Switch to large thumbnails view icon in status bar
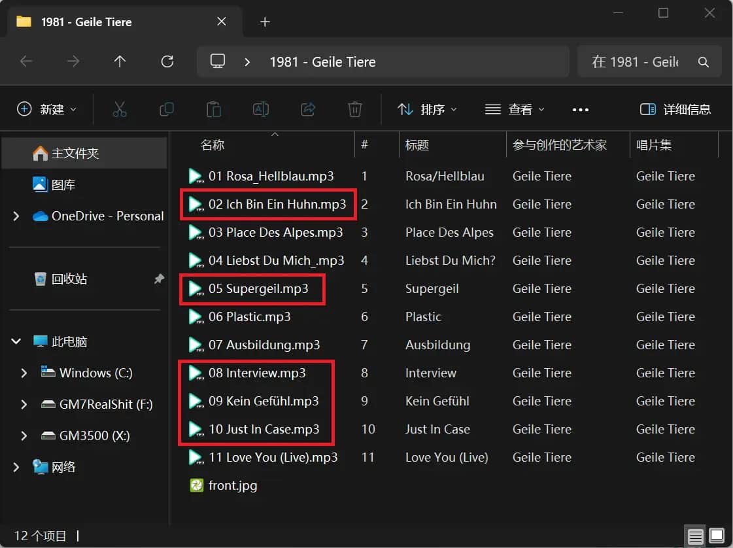 716,536
